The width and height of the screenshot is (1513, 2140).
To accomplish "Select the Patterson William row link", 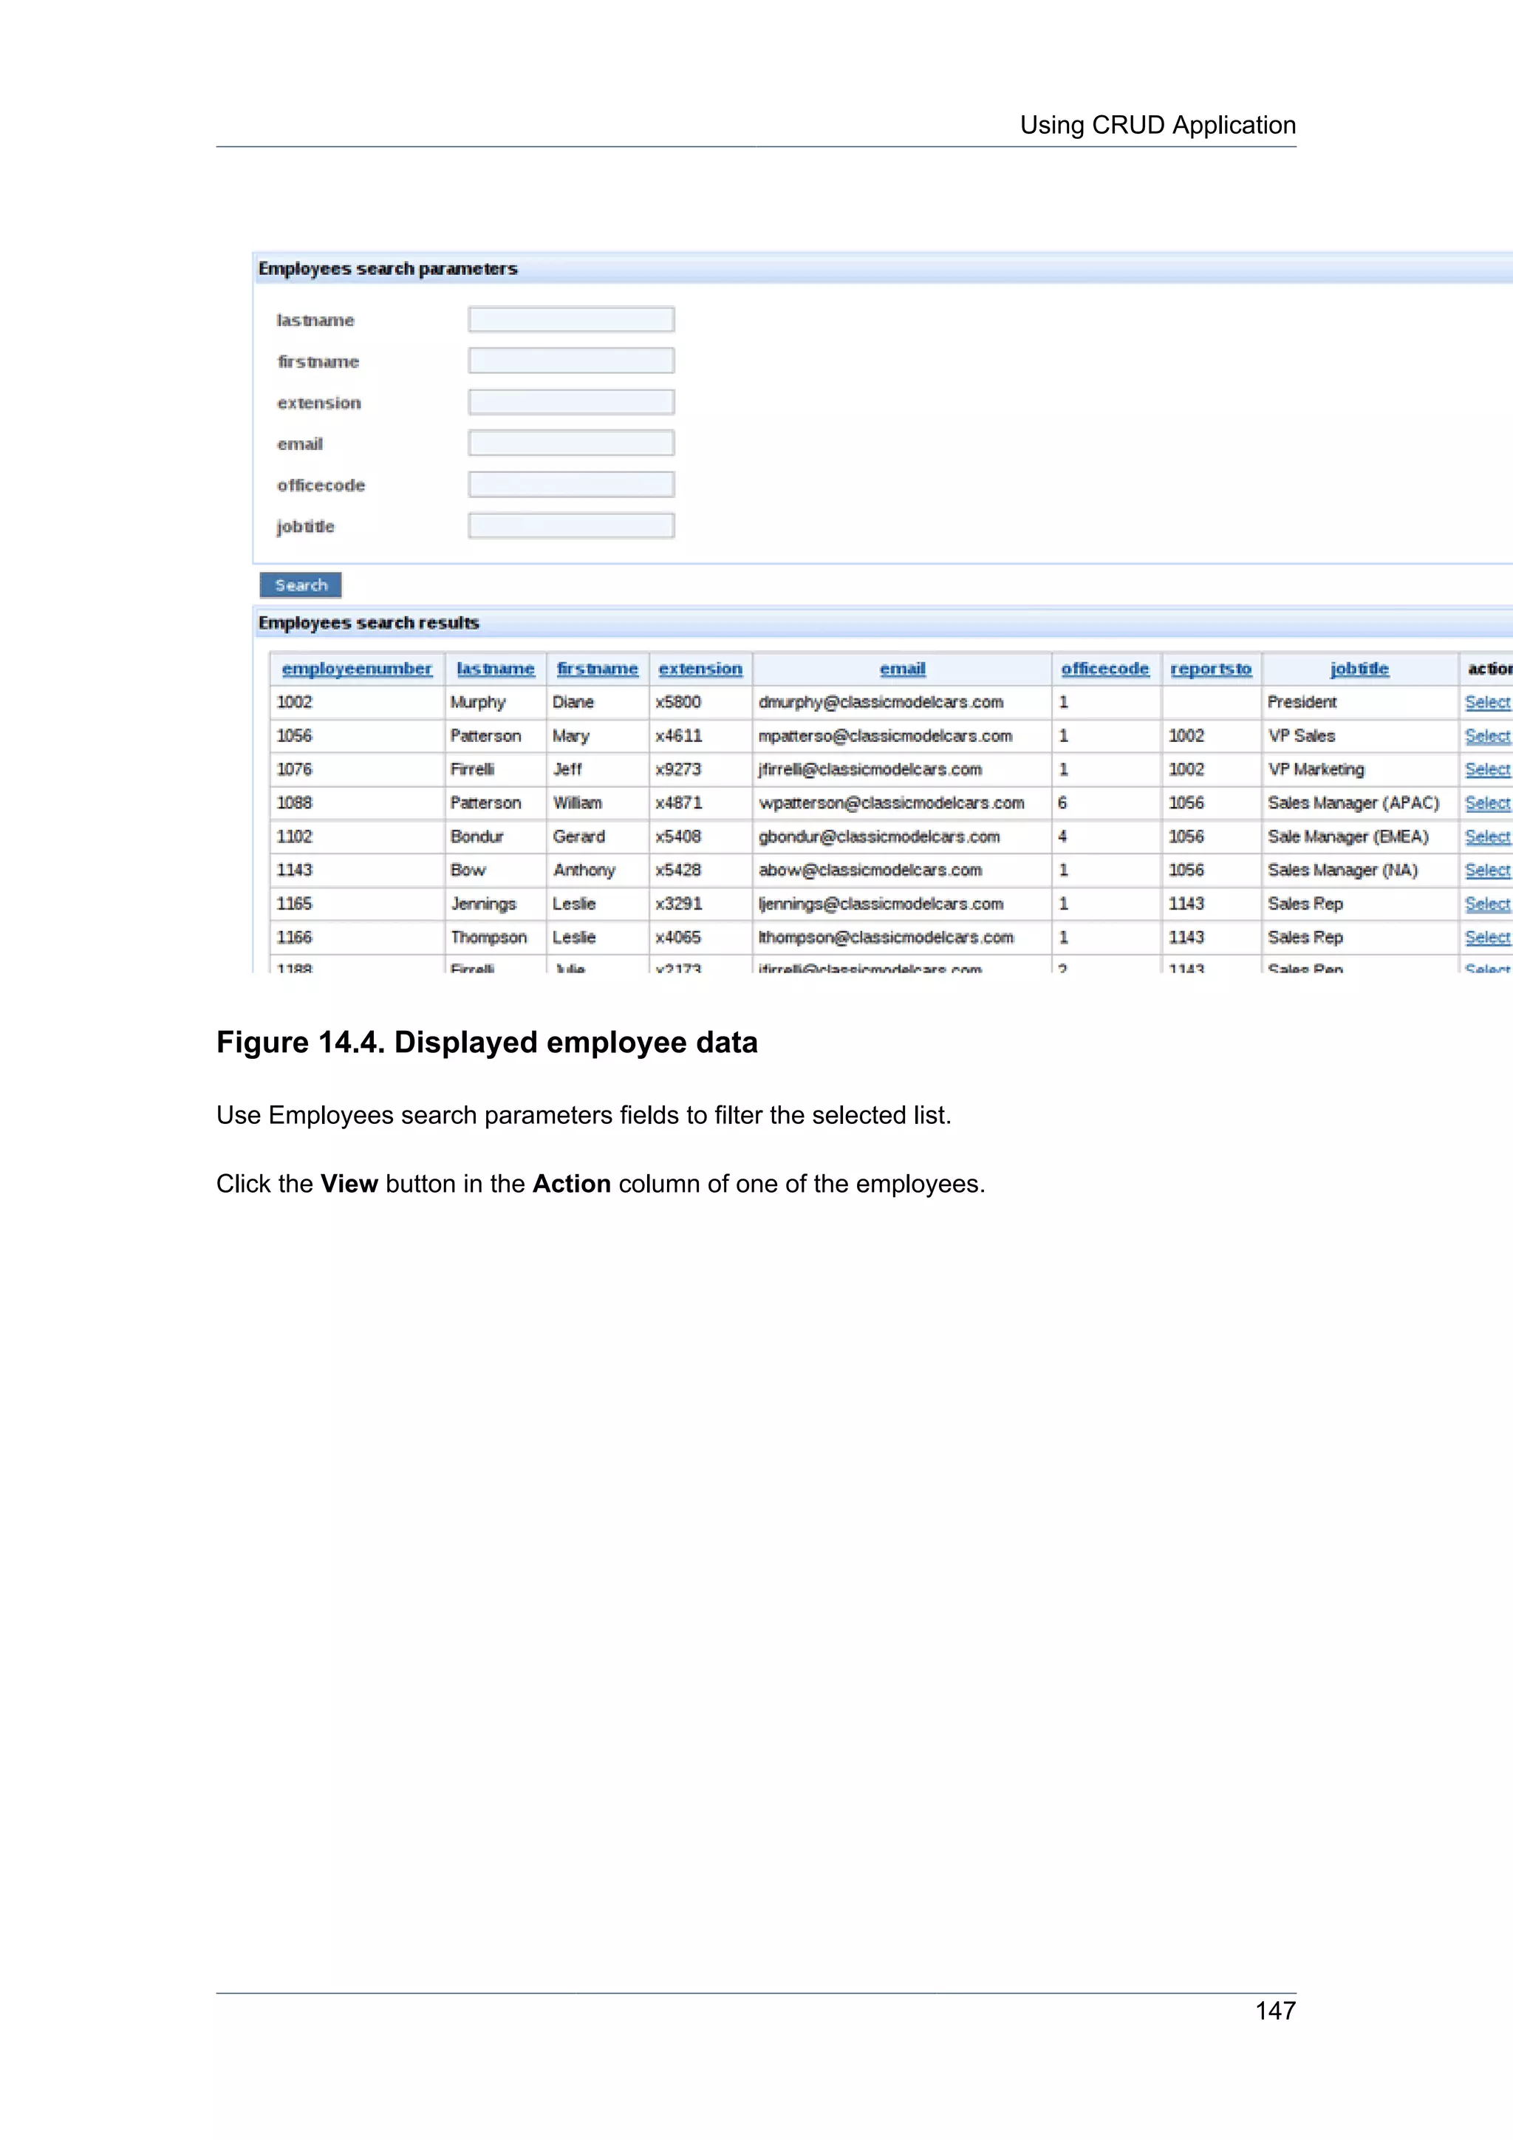I will tap(1487, 802).
